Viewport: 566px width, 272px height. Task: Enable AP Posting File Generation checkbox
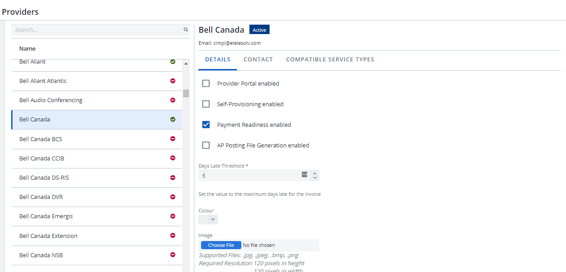point(206,145)
